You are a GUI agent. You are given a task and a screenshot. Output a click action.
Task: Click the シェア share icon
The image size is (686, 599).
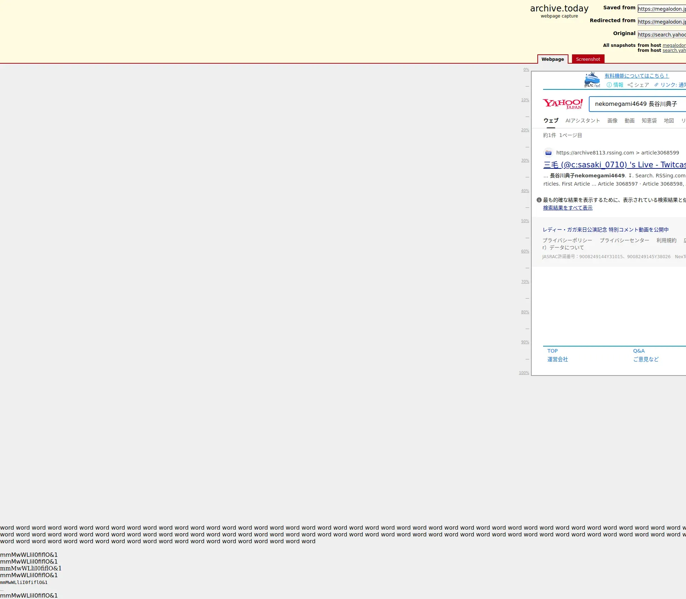pyautogui.click(x=630, y=85)
